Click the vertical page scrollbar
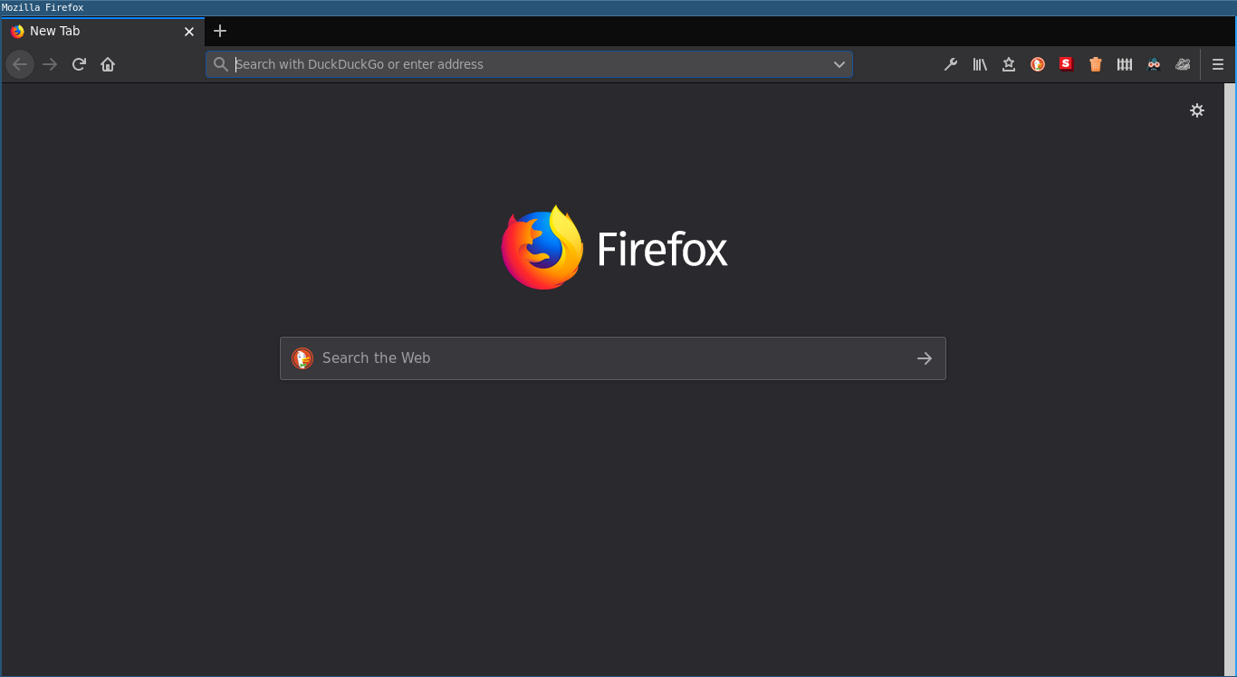This screenshot has height=677, width=1237. pyautogui.click(x=1230, y=379)
